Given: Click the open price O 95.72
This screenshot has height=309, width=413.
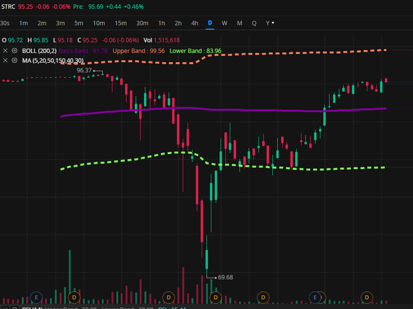Looking at the screenshot, I should (12, 40).
